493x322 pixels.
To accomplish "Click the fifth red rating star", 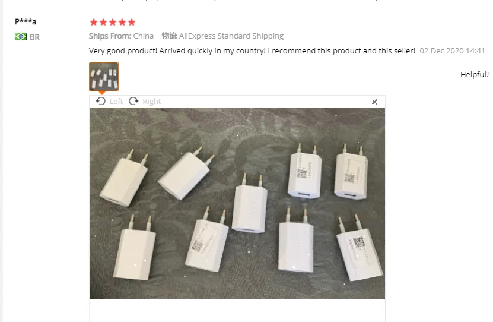I will pyautogui.click(x=132, y=22).
